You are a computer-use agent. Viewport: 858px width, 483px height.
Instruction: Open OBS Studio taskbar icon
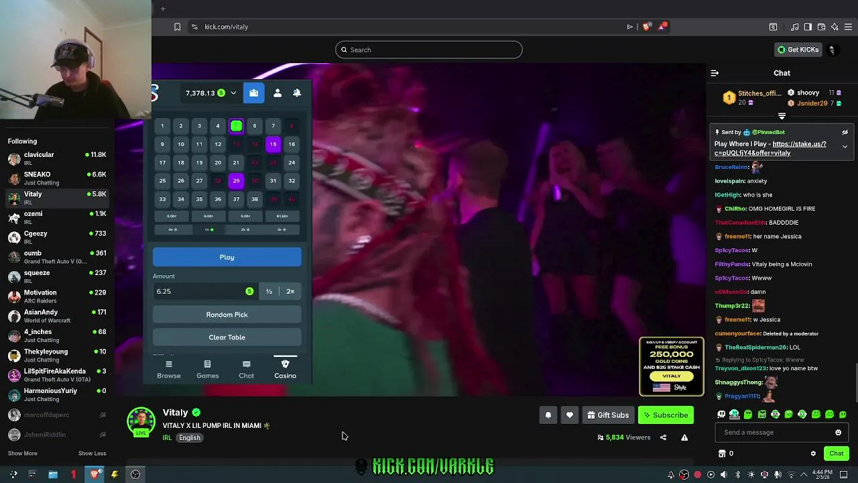pos(135,474)
